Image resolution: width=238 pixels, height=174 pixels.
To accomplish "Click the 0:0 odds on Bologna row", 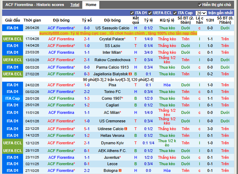I will pyautogui.click(x=148, y=170).
